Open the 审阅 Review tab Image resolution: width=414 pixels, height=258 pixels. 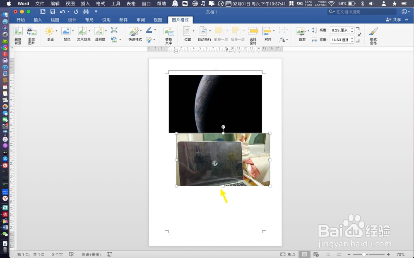(141, 20)
